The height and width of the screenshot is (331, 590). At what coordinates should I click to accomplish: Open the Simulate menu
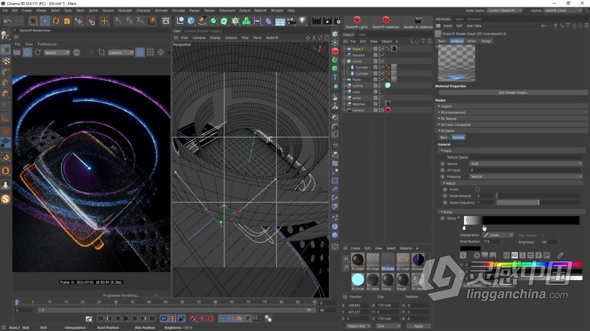[x=178, y=10]
